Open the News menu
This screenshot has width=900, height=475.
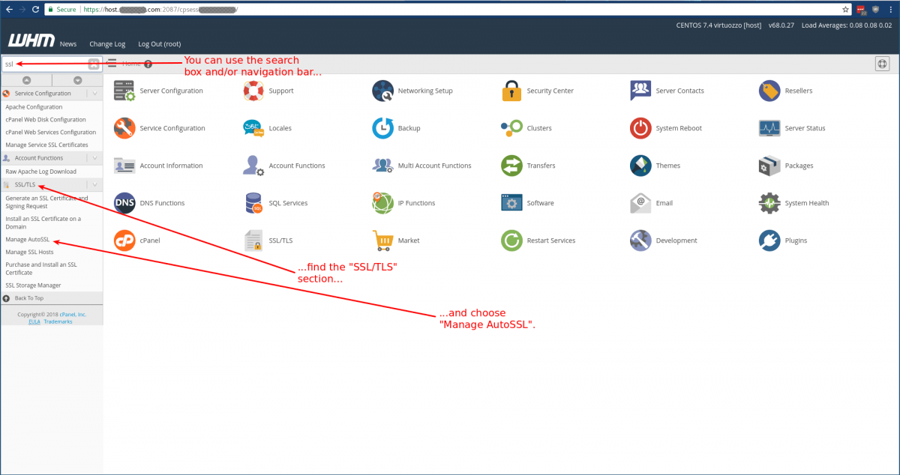[67, 43]
